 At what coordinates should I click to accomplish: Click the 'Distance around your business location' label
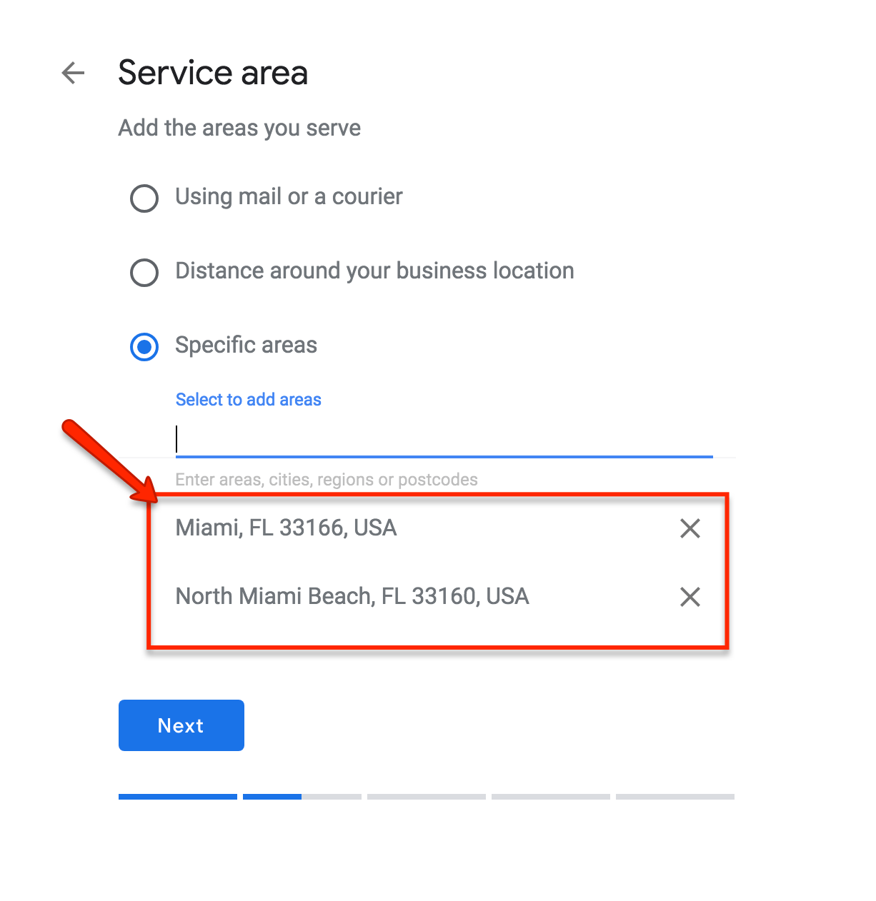(x=374, y=271)
